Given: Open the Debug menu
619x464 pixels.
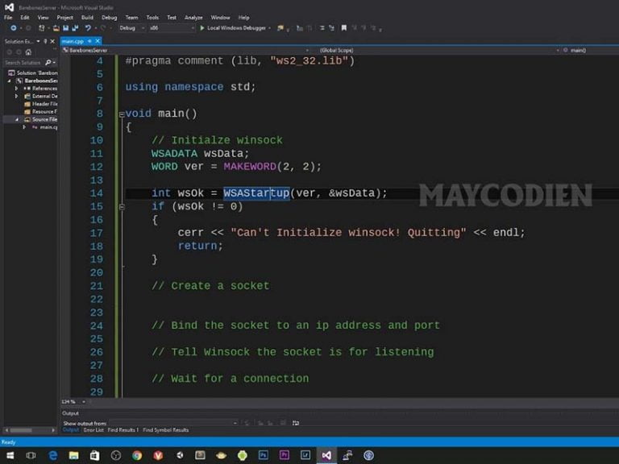Looking at the screenshot, I should (109, 17).
